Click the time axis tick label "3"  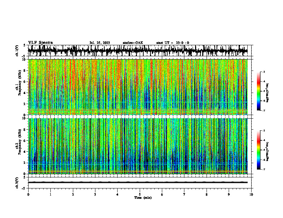(x=95, y=194)
